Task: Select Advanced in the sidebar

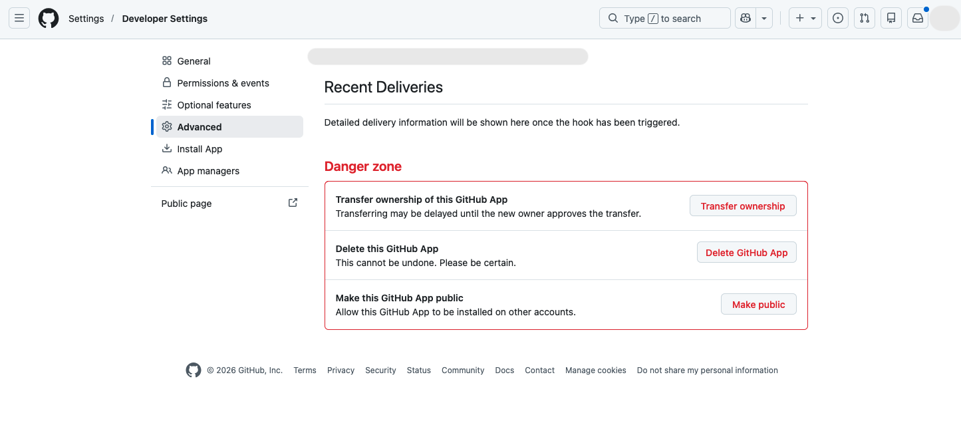Action: point(229,127)
